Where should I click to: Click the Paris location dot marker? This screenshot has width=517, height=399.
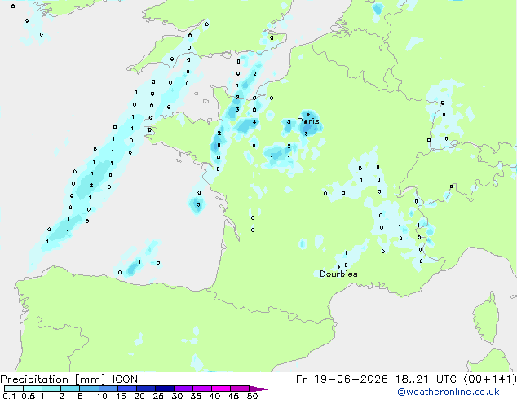308,114
